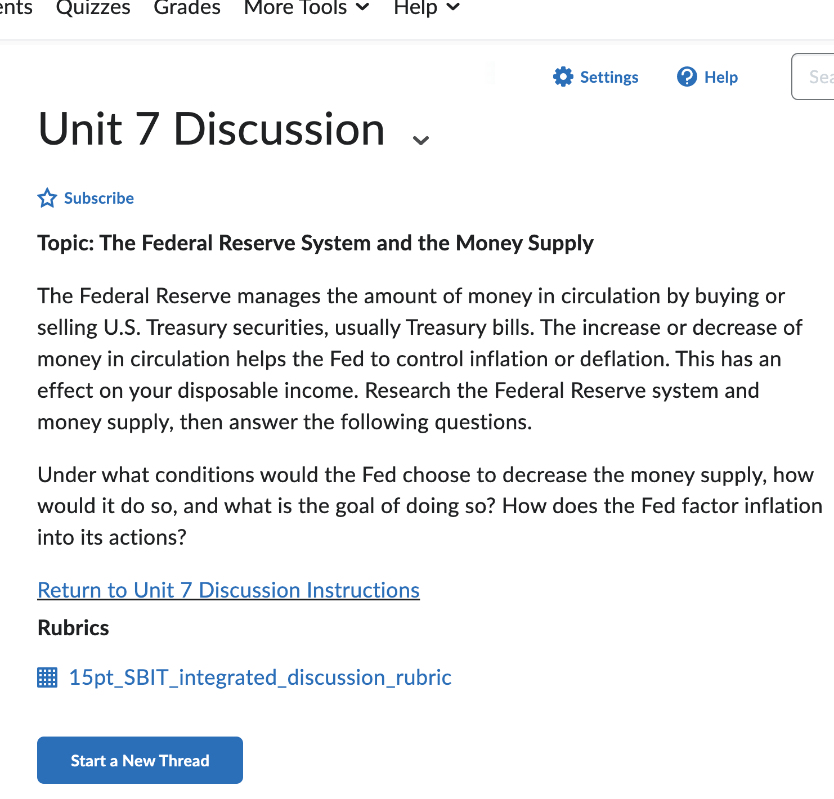Select Quizzes in the navigation bar

(x=93, y=8)
